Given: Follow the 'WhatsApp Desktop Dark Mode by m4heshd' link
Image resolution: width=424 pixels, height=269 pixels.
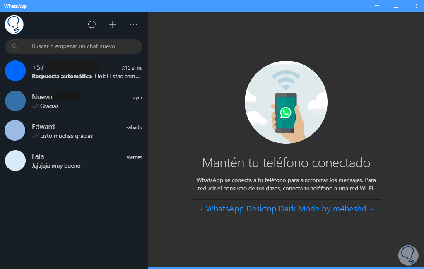Looking at the screenshot, I should 286,209.
